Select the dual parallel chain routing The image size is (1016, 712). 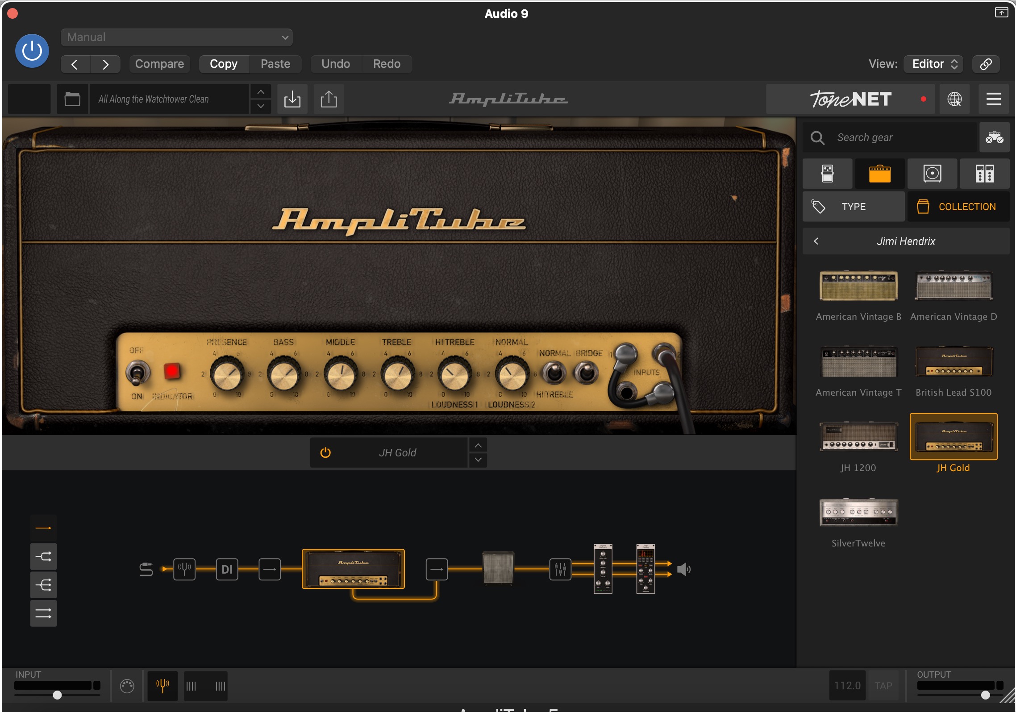[43, 614]
